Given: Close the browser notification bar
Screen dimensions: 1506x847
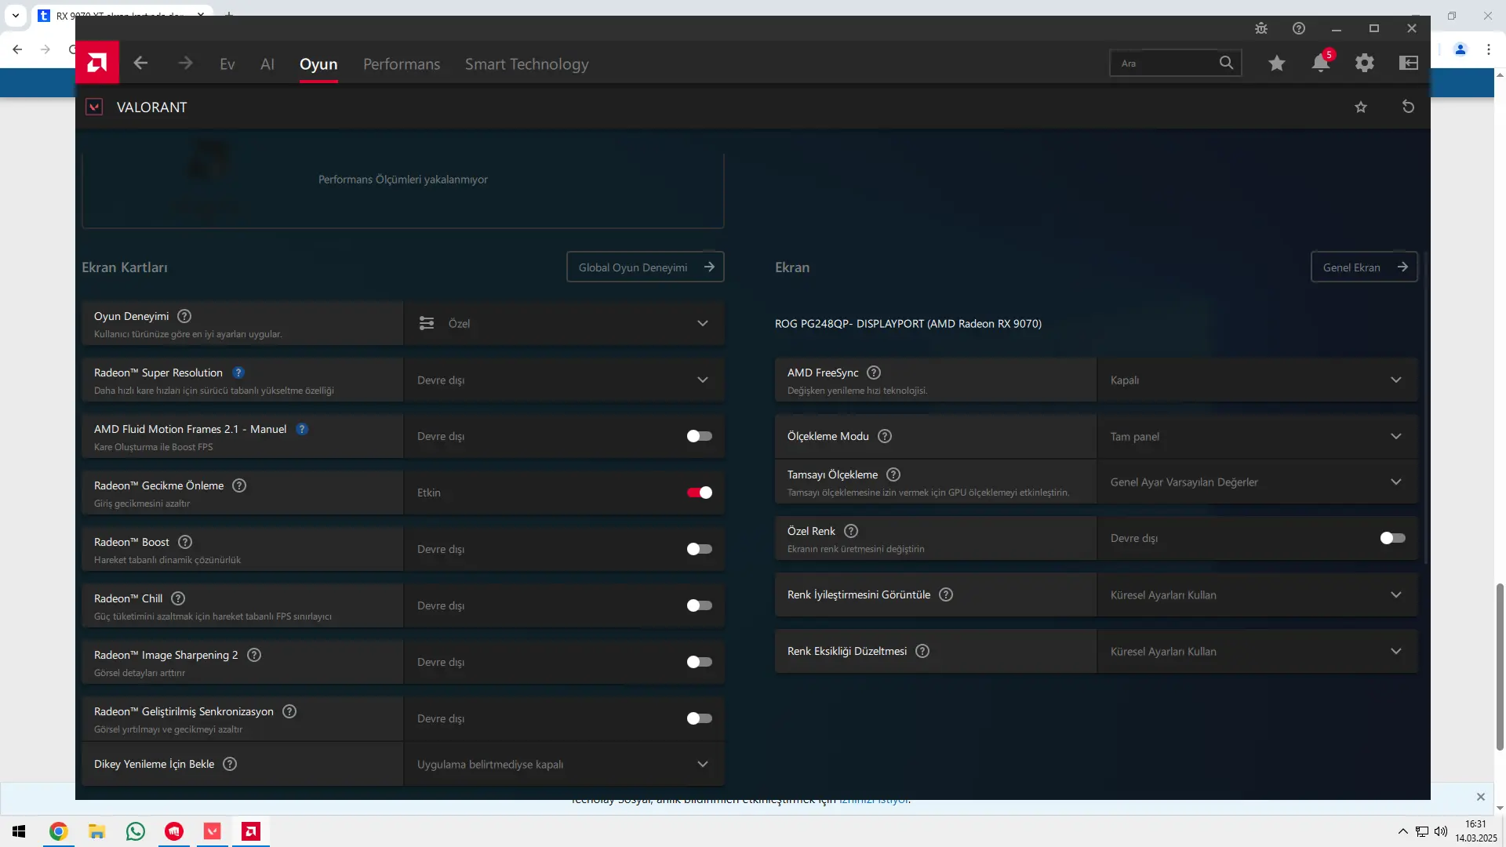Looking at the screenshot, I should pos(1481,797).
